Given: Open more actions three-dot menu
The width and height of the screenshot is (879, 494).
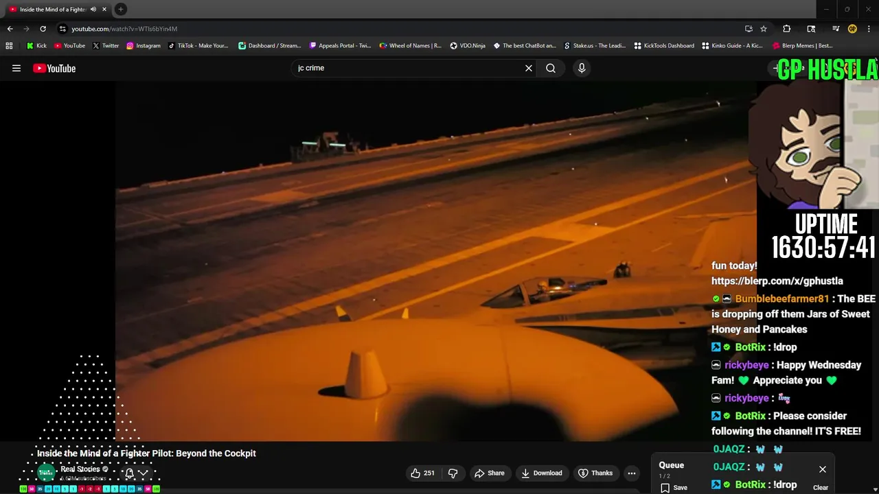Looking at the screenshot, I should click(x=632, y=473).
